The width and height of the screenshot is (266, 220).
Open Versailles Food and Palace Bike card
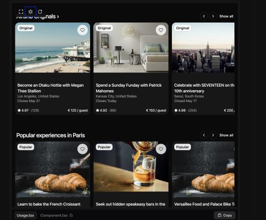pos(203,174)
